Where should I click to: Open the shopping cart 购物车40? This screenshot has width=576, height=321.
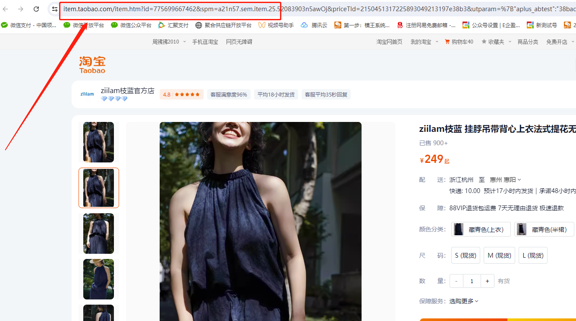(459, 42)
